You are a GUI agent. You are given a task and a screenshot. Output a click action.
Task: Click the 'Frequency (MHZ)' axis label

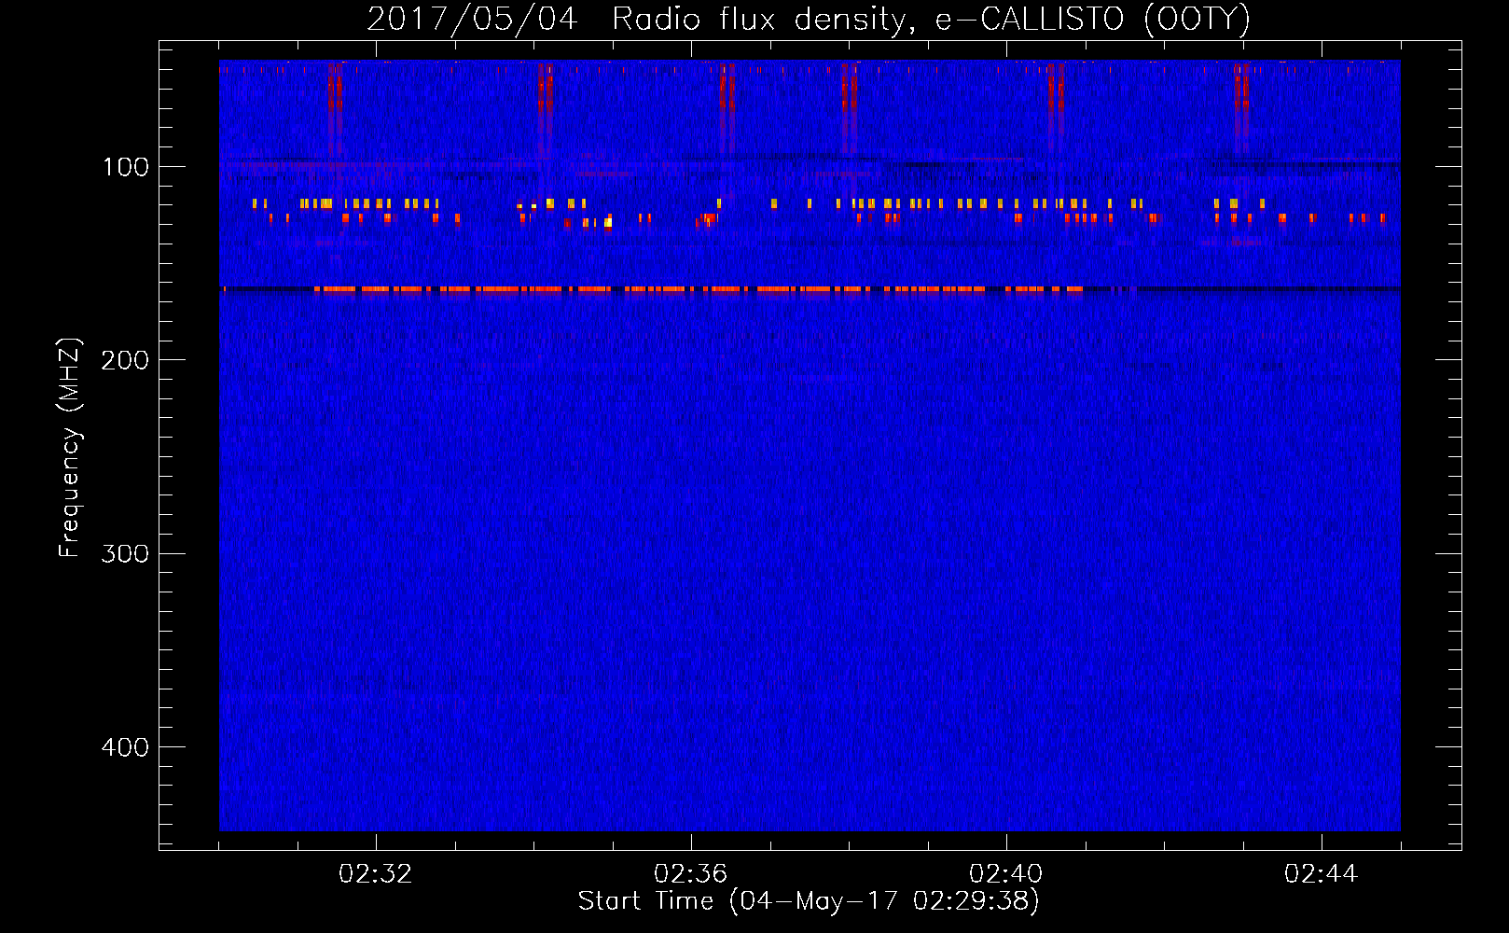(x=70, y=448)
